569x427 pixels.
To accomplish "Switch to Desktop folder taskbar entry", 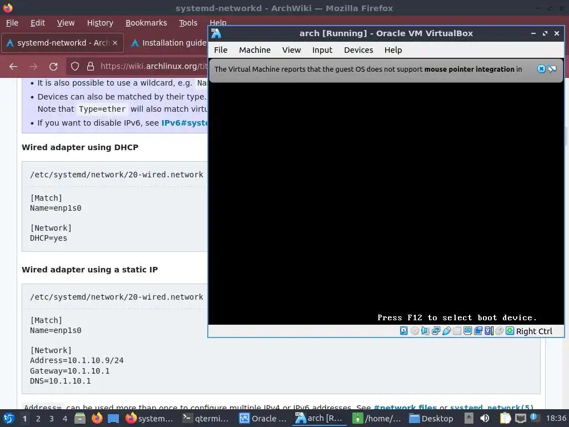I will click(x=431, y=419).
